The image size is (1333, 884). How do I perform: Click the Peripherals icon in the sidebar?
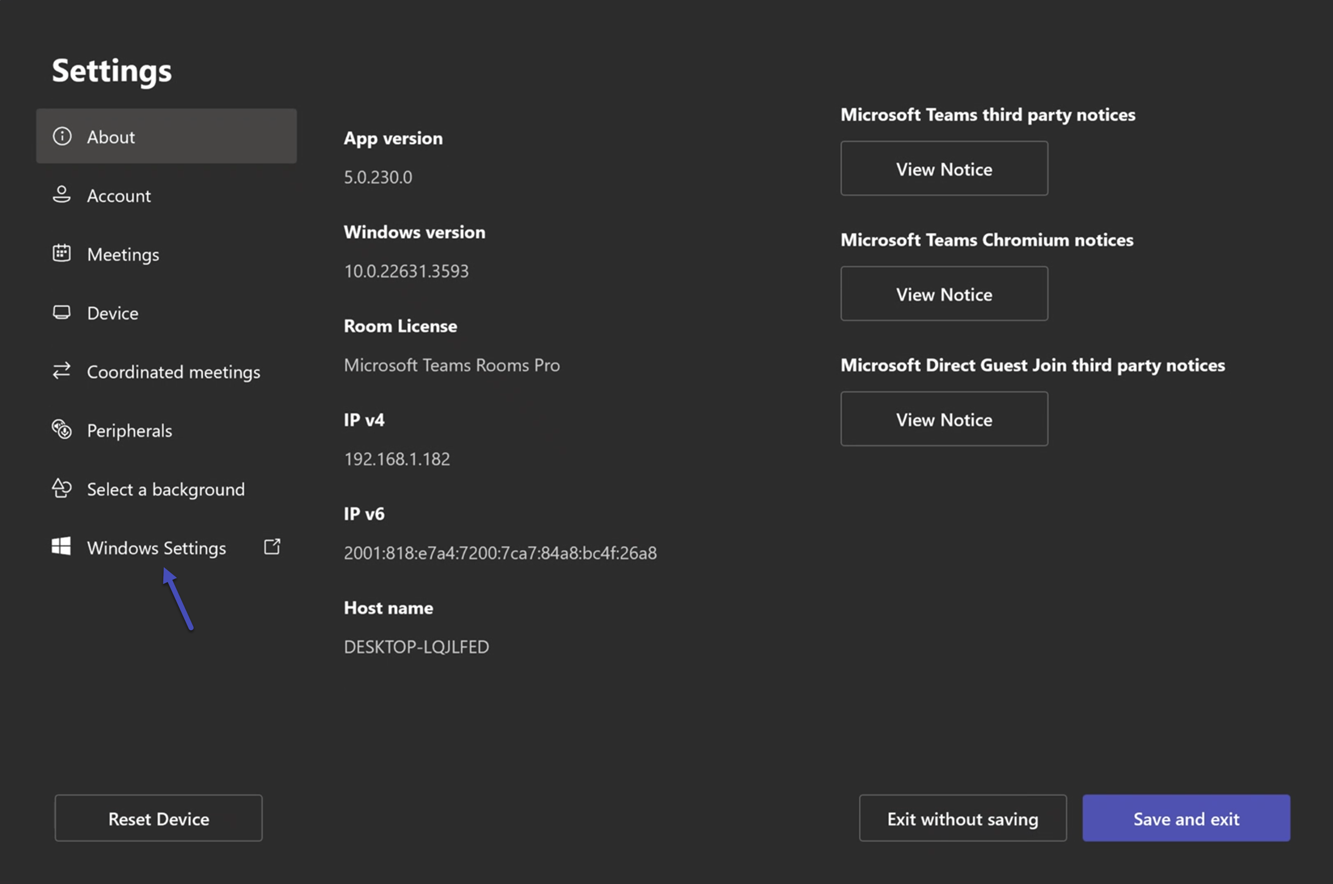tap(62, 430)
